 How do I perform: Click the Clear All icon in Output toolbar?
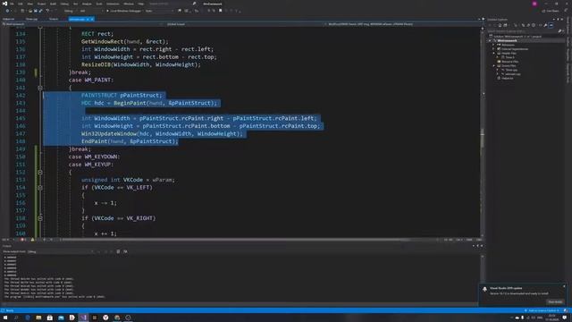(x=118, y=251)
